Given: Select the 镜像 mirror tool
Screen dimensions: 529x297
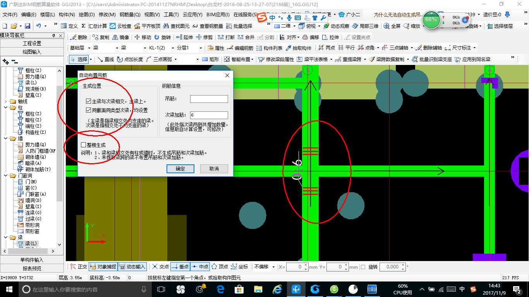Looking at the screenshot, I should (120, 38).
